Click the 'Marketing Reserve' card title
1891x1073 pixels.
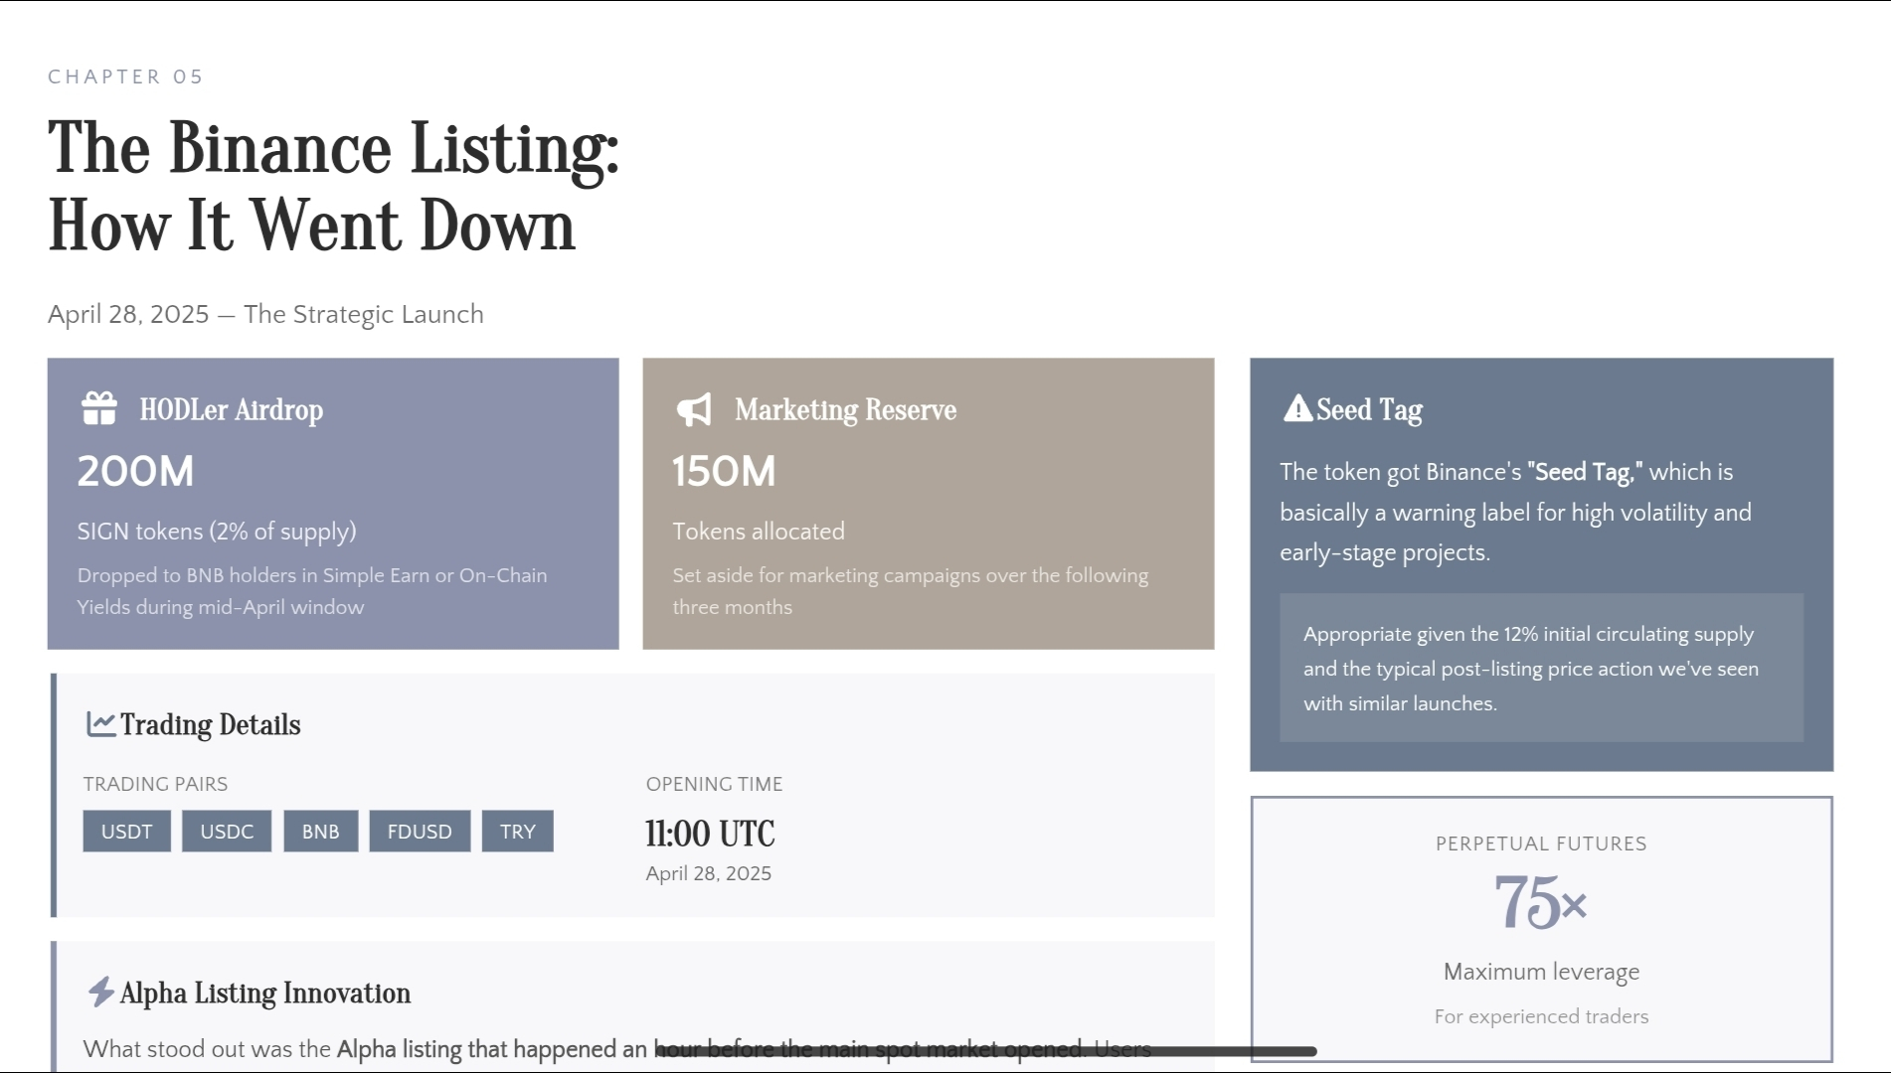pos(846,409)
